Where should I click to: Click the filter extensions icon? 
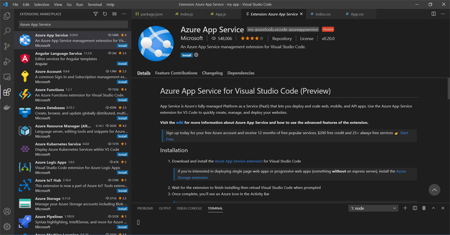(95, 14)
